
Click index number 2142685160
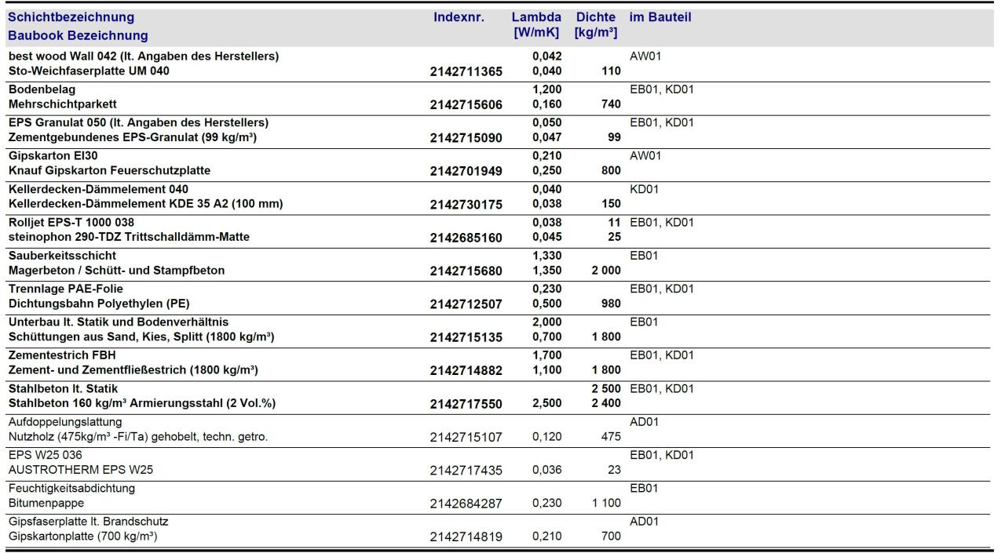[466, 240]
